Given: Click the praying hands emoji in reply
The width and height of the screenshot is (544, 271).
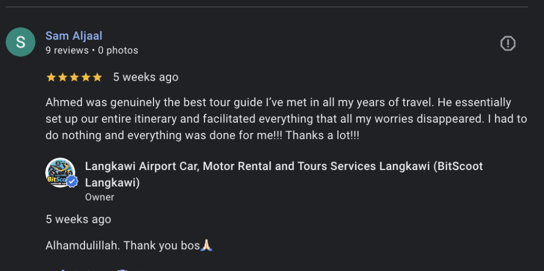Looking at the screenshot, I should click(x=207, y=245).
